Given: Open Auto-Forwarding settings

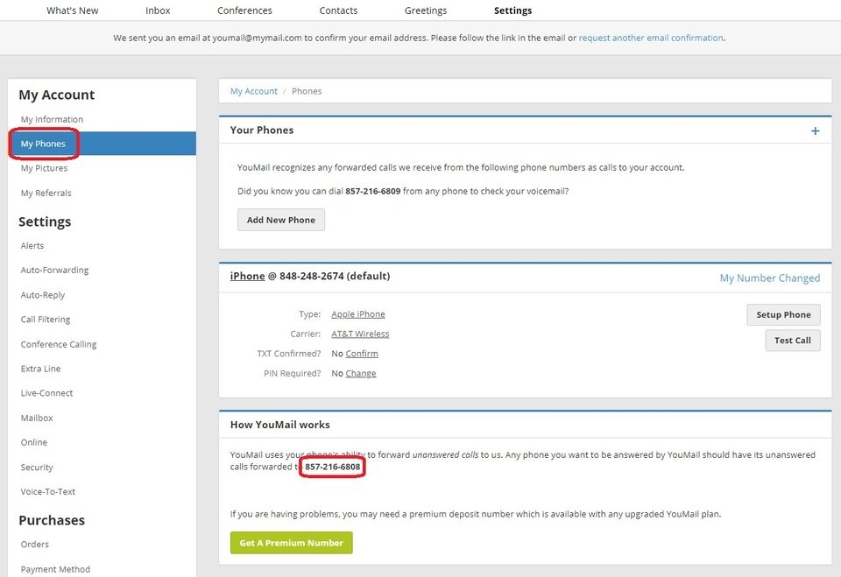Looking at the screenshot, I should coord(54,271).
